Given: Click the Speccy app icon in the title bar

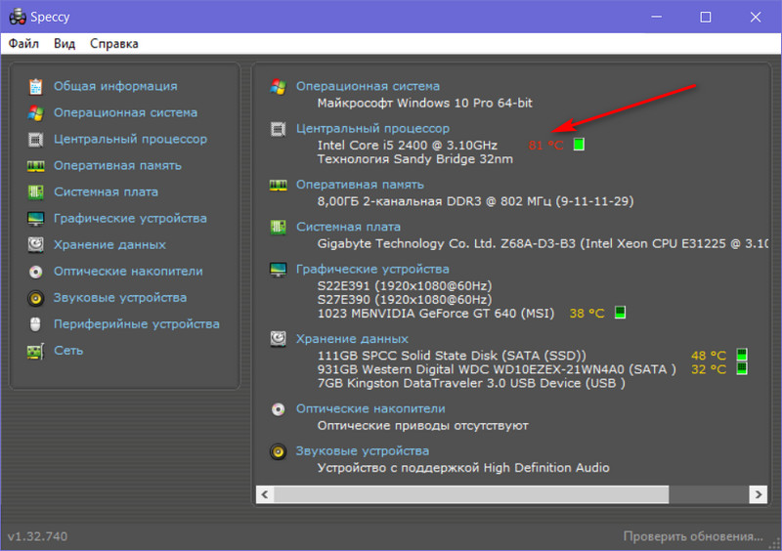Looking at the screenshot, I should click(x=18, y=17).
